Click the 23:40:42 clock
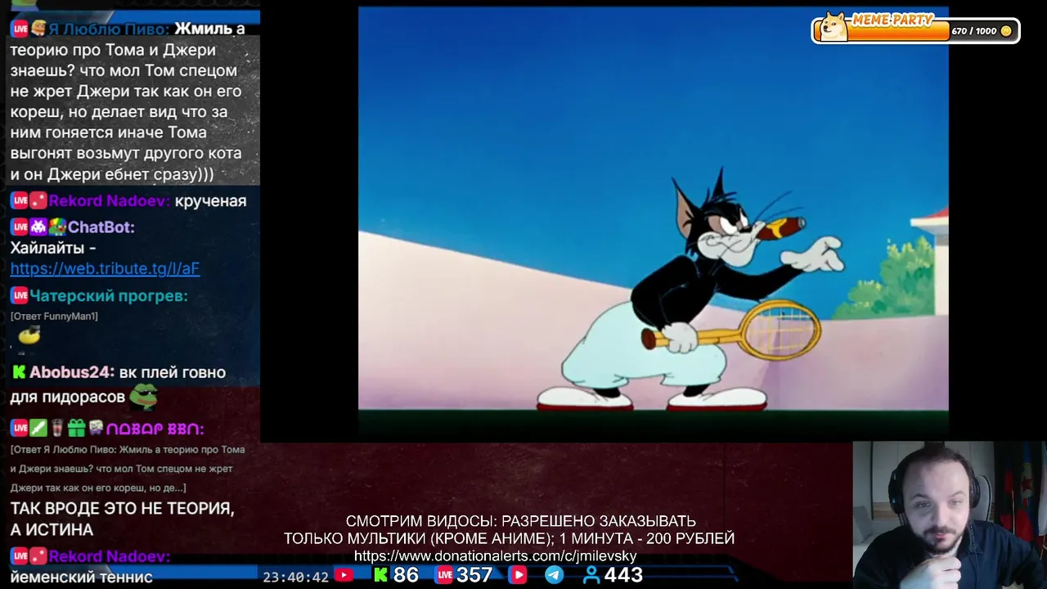Image resolution: width=1047 pixels, height=589 pixels. point(295,577)
